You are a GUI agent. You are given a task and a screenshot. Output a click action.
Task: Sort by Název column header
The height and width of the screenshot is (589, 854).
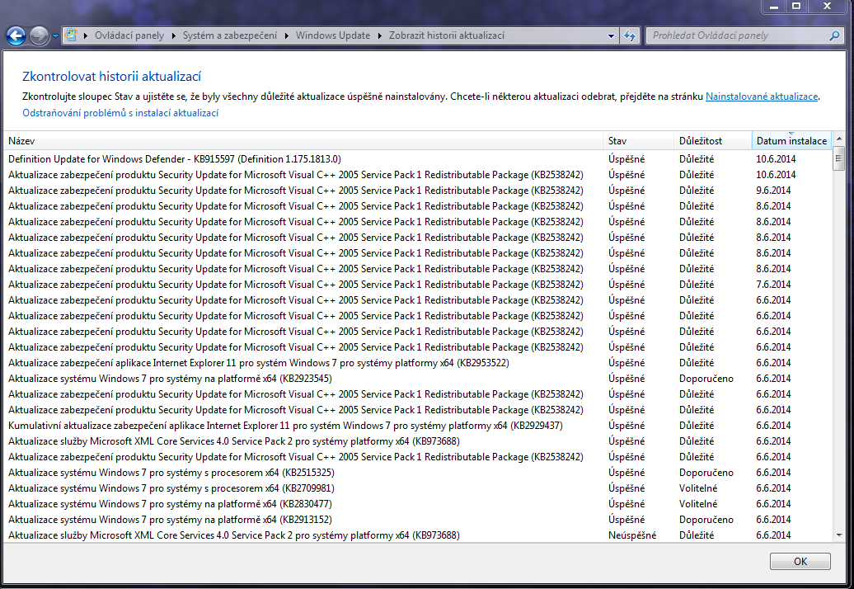point(303,140)
